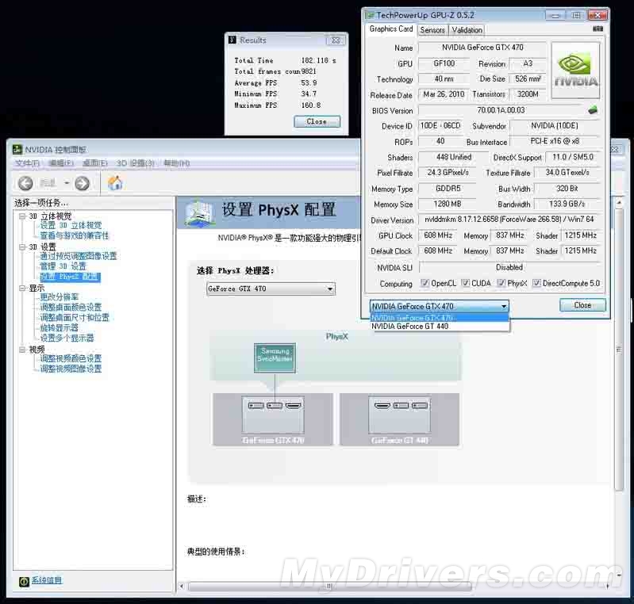634x604 pixels.
Task: Click the horizontal scrollbar in the PhysX pane
Action: (x=329, y=587)
